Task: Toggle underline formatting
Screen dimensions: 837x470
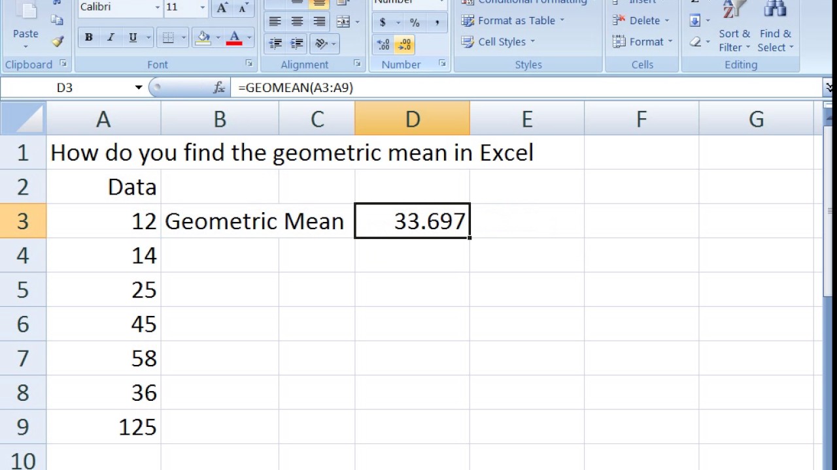Action: click(x=133, y=37)
